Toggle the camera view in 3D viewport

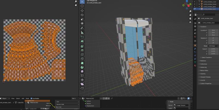[x=190, y=19]
